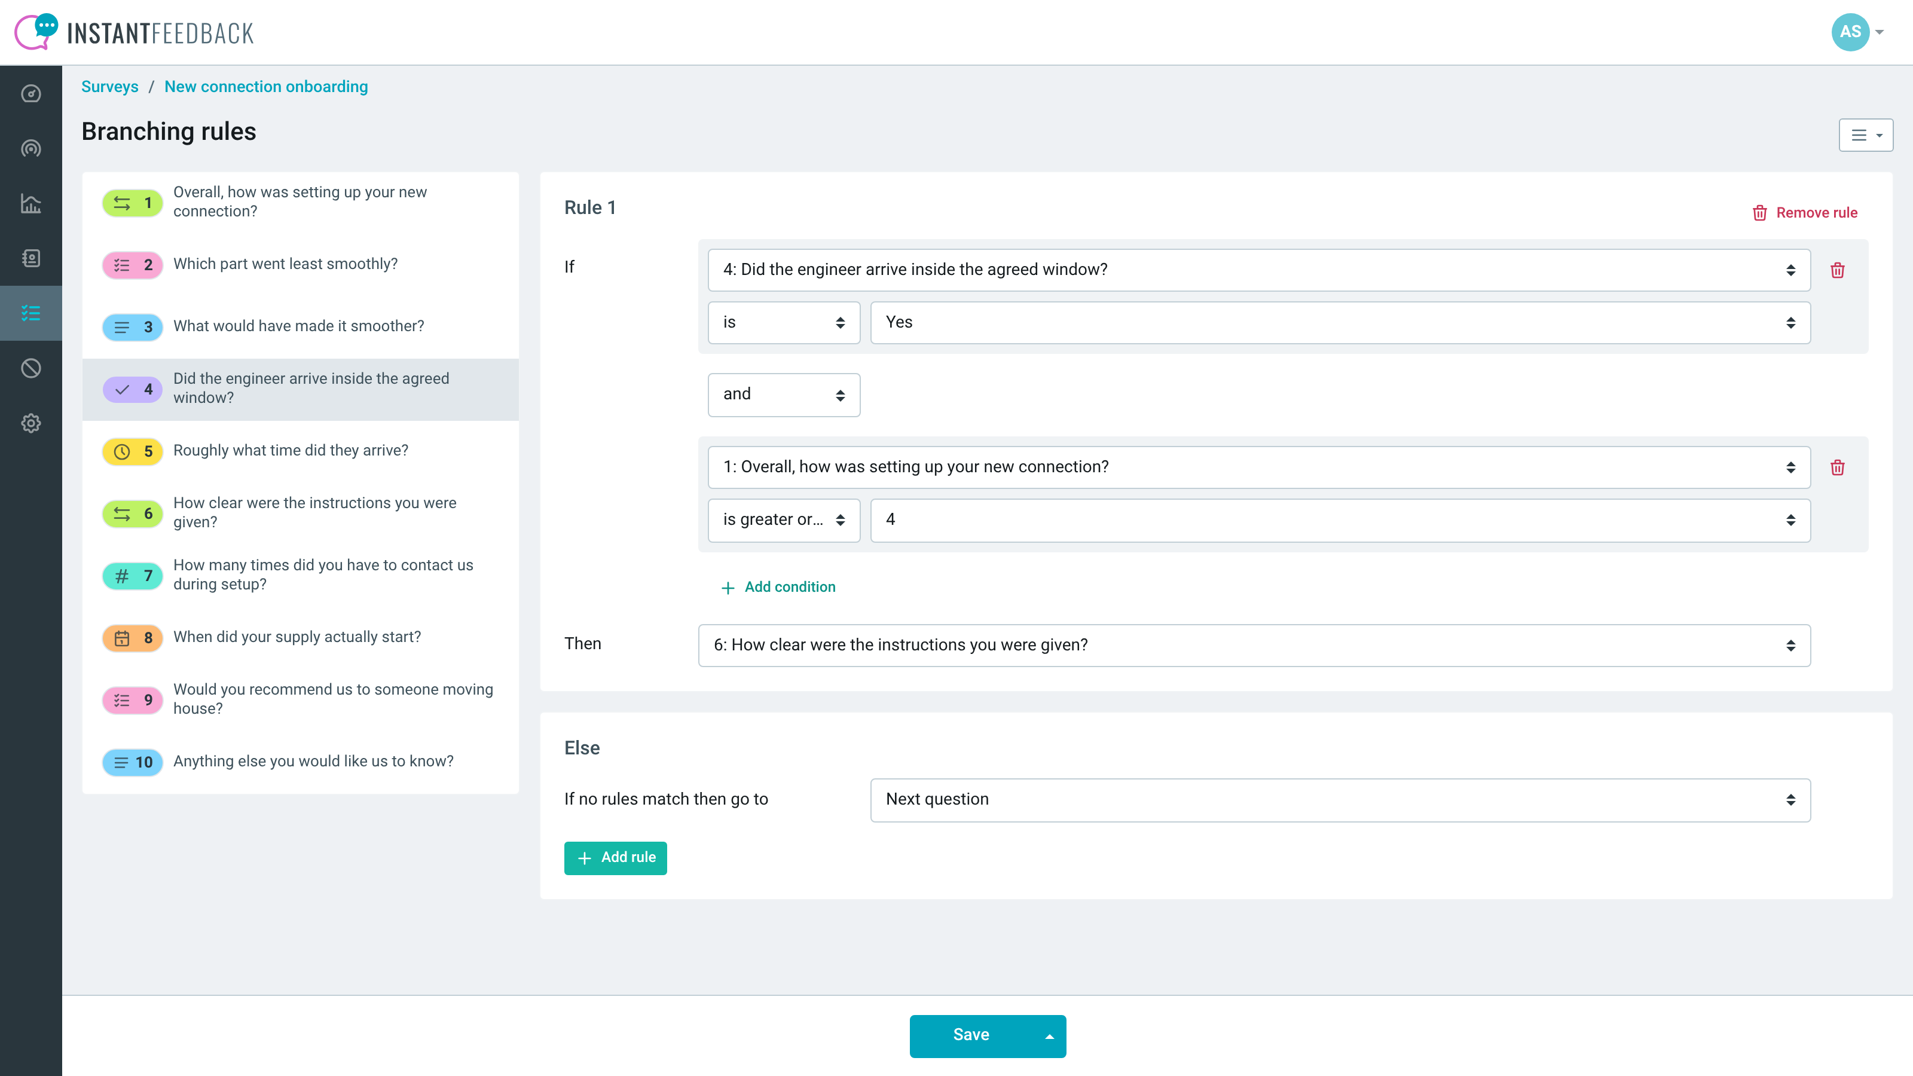The height and width of the screenshot is (1076, 1913).
Task: Open the first condition question dropdown
Action: point(1259,270)
